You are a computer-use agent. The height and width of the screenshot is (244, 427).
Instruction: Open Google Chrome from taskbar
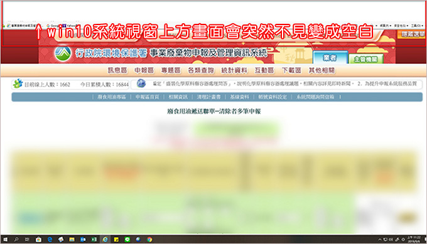[149, 240]
